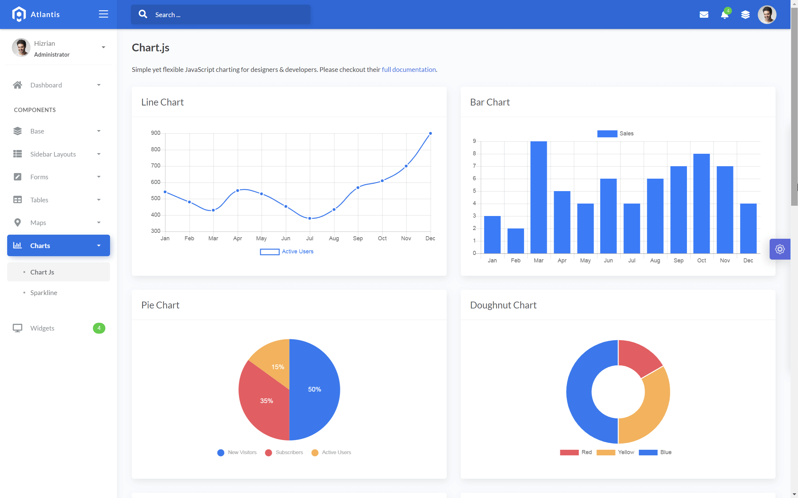Open the Widgets sidebar item

tap(42, 328)
